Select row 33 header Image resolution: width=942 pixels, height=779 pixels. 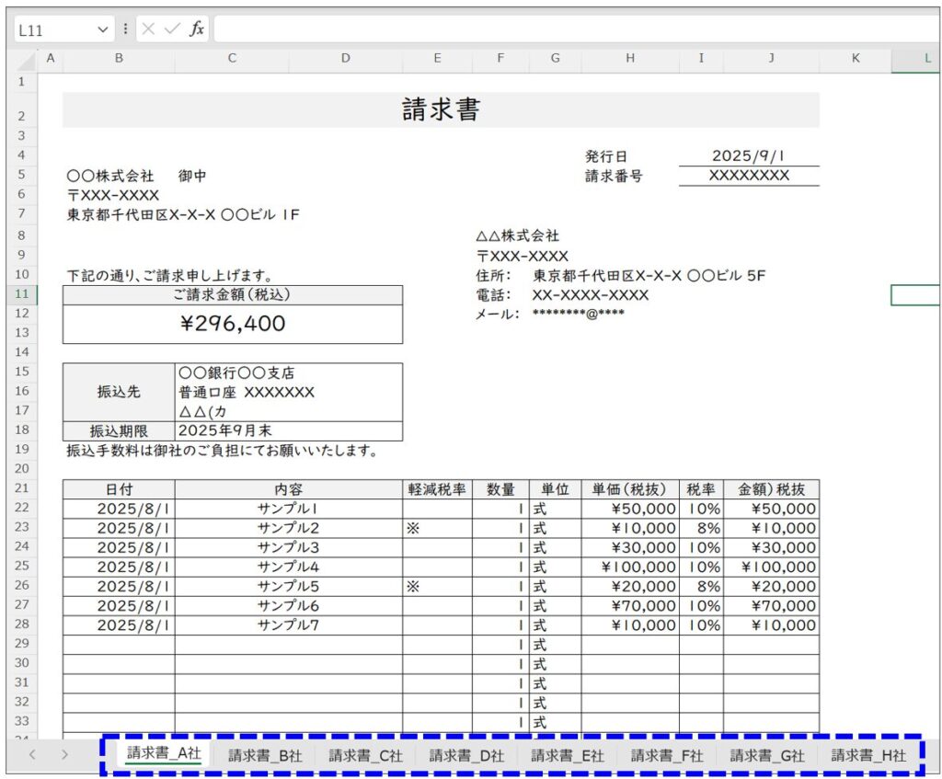(22, 721)
